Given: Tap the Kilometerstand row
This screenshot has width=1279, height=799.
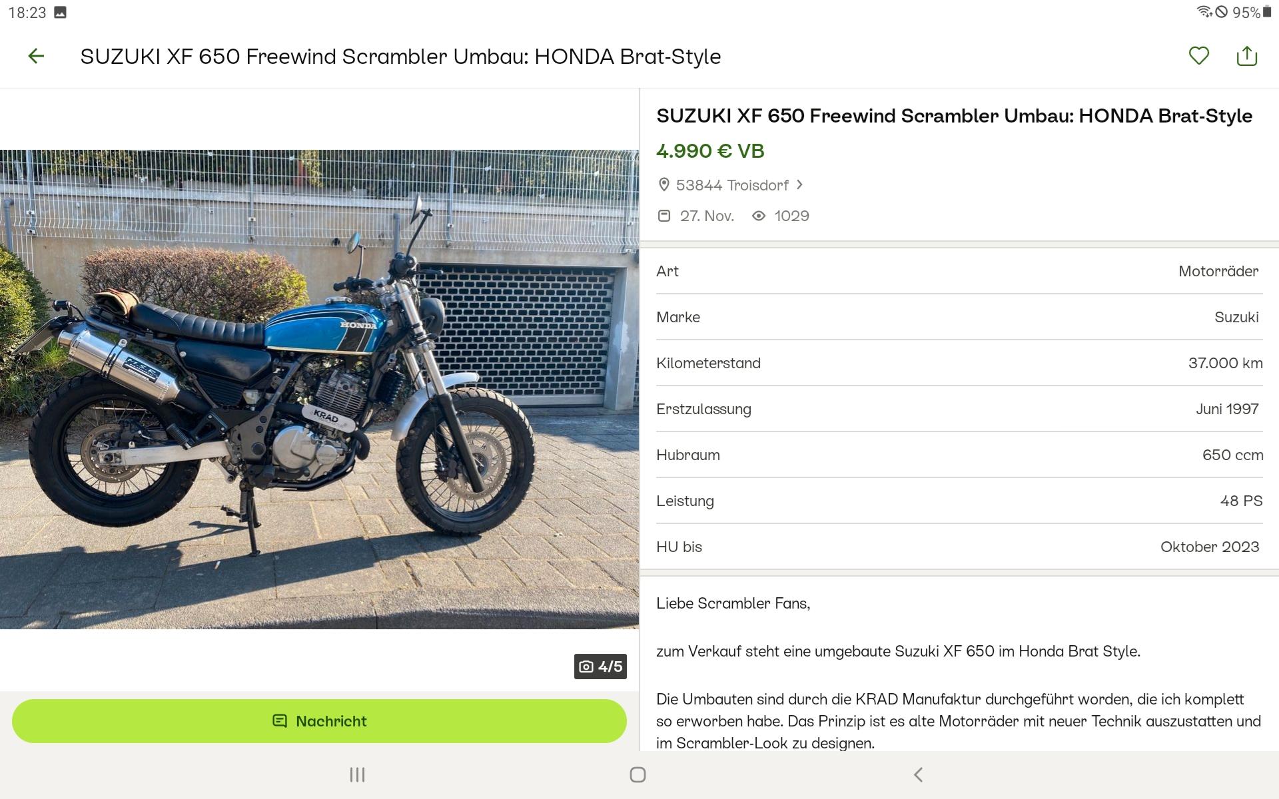Looking at the screenshot, I should (x=958, y=363).
